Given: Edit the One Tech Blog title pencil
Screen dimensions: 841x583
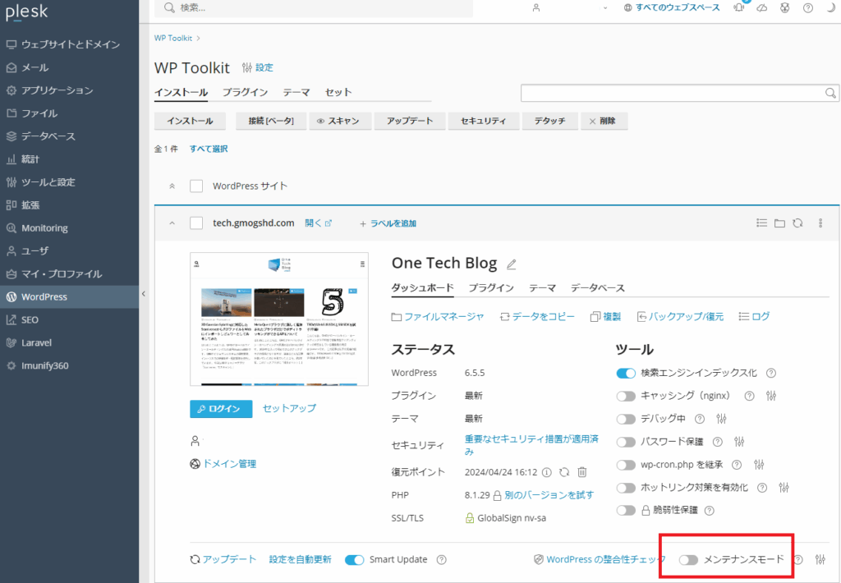Looking at the screenshot, I should tap(511, 264).
